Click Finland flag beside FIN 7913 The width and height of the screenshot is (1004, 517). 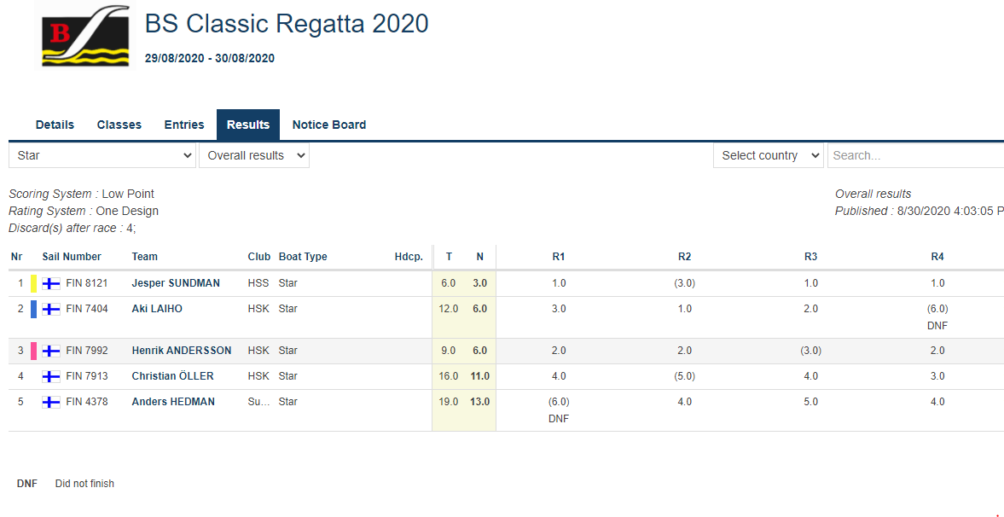51,376
